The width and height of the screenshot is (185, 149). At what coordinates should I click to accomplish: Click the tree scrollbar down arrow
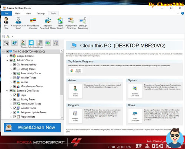click(62, 118)
